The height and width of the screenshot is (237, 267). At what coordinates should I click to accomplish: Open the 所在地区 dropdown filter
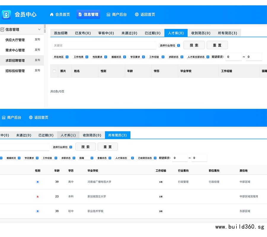tap(61, 57)
